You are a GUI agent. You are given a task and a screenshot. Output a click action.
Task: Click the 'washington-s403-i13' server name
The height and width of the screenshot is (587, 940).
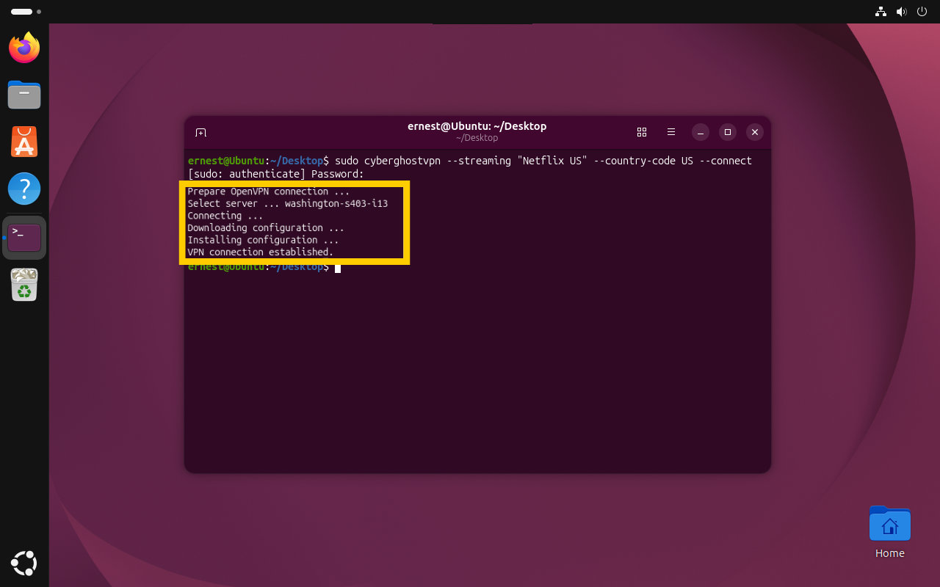336,203
